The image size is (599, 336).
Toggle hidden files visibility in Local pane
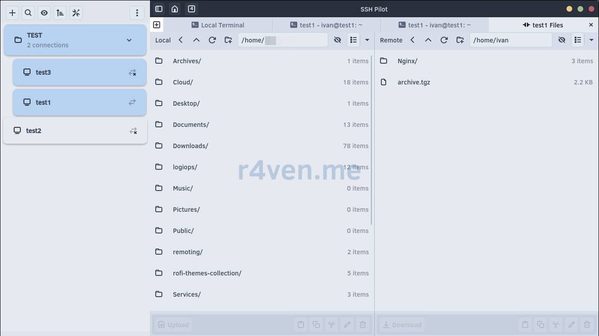[338, 40]
